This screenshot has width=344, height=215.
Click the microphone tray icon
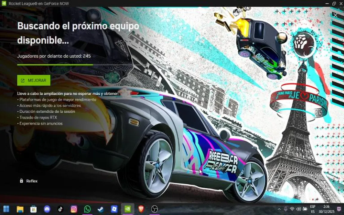click(285, 209)
